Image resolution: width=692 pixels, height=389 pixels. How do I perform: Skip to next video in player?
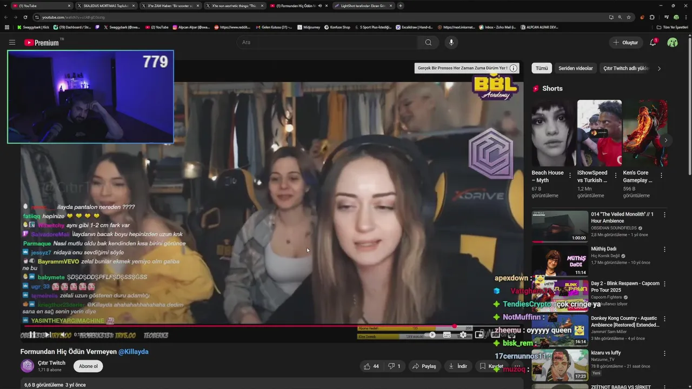pyautogui.click(x=47, y=335)
